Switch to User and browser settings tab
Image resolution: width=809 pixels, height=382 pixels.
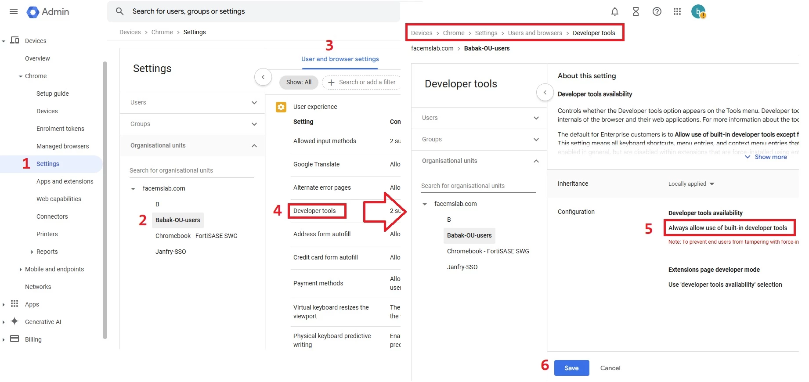(340, 59)
